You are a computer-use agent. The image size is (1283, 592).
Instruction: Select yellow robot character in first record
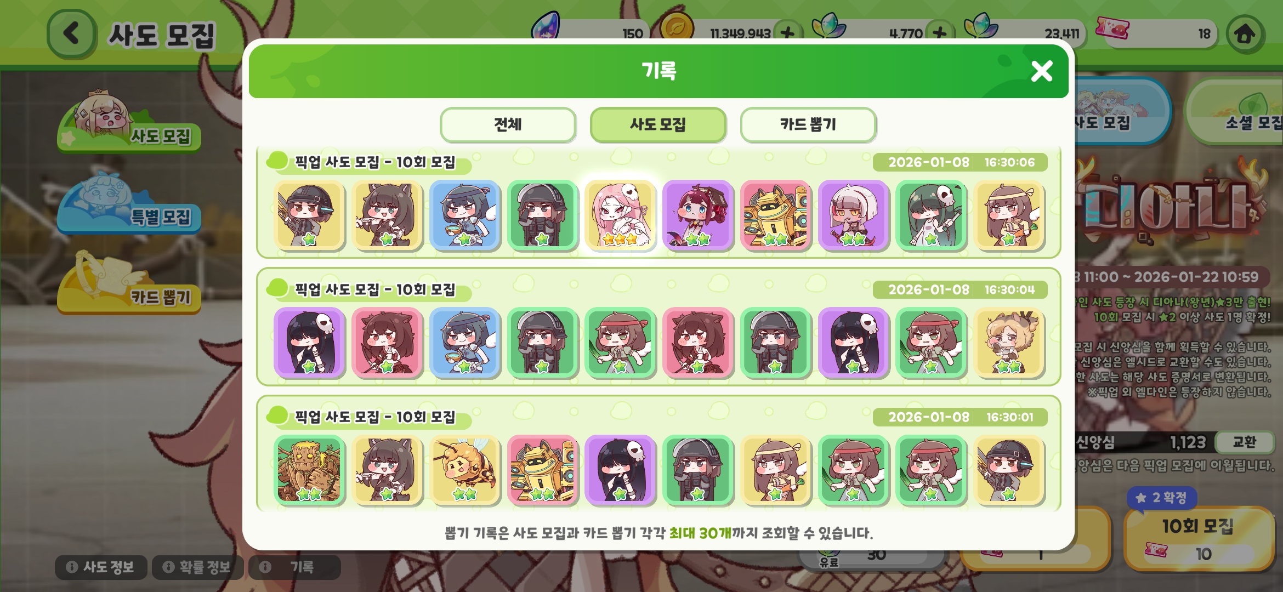pyautogui.click(x=775, y=215)
